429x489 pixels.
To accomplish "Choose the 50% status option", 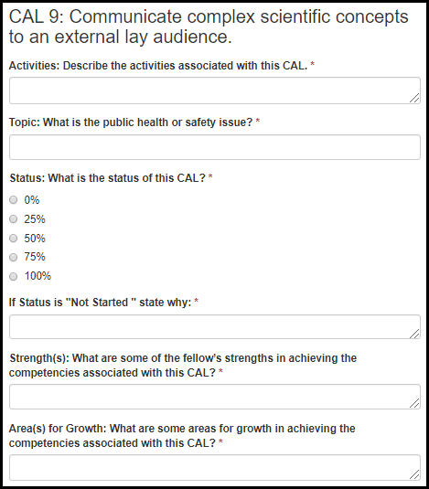I will pos(14,239).
